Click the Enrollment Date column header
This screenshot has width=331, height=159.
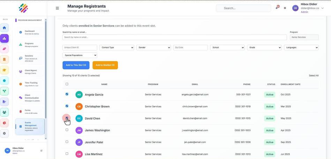(291, 84)
